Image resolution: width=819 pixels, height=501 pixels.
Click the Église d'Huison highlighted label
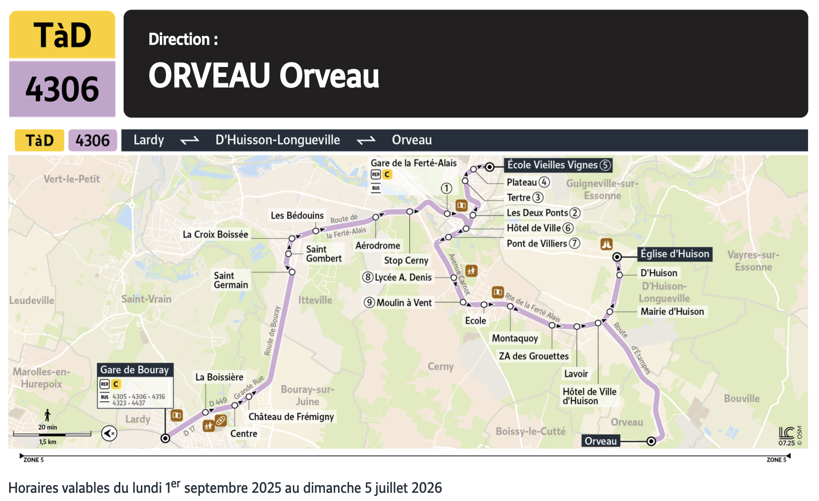[675, 254]
